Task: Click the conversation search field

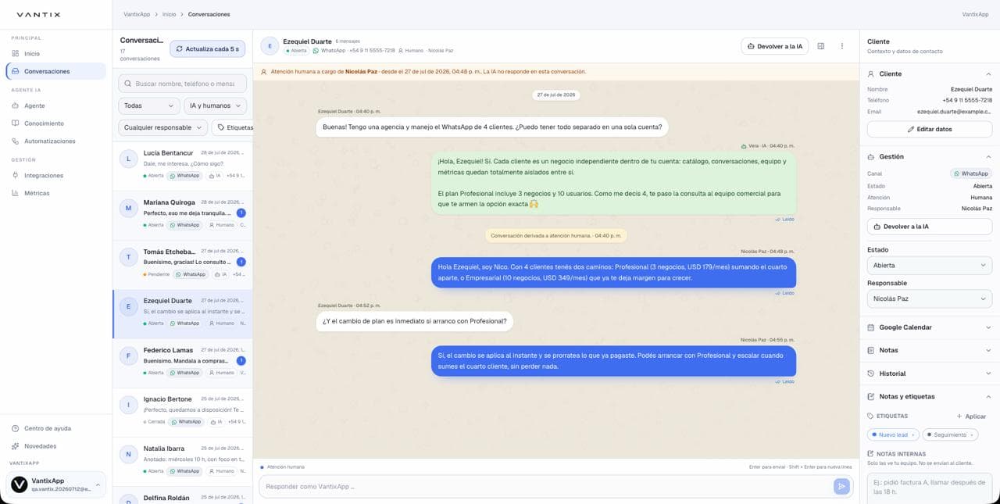Action: (x=182, y=84)
